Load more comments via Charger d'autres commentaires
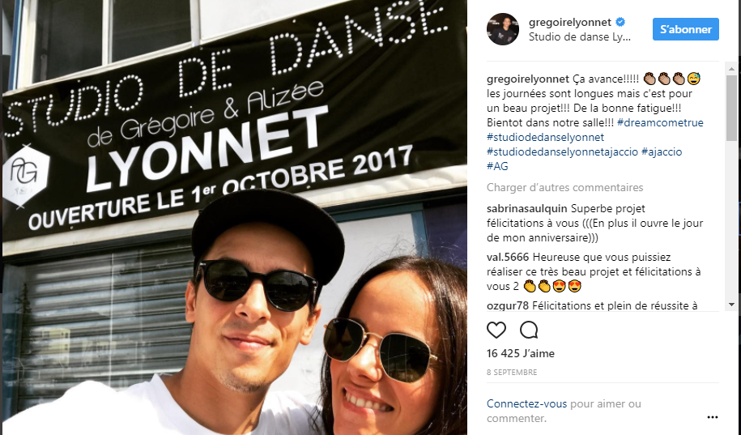This screenshot has height=435, width=741. (564, 187)
